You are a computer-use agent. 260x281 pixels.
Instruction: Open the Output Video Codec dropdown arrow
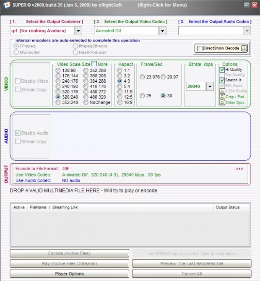coord(162,31)
